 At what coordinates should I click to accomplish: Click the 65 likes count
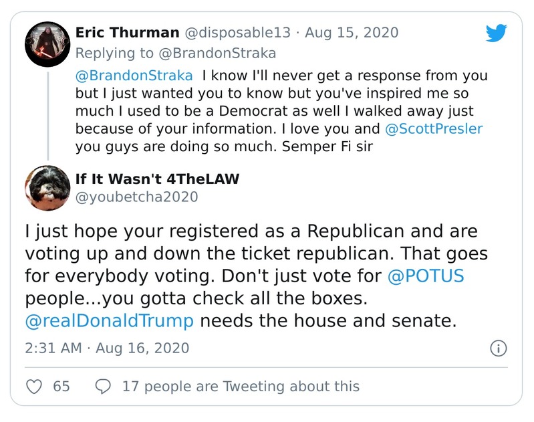coord(61,386)
